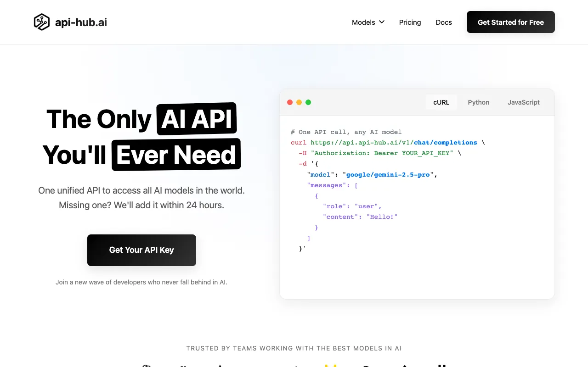Select the cURL code tab
Image resolution: width=588 pixels, height=367 pixels.
pyautogui.click(x=441, y=102)
